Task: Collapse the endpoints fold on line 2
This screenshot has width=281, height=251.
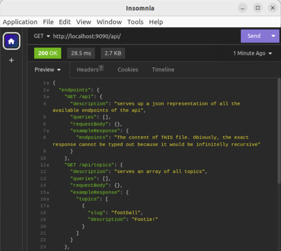Action: pyautogui.click(x=48, y=90)
